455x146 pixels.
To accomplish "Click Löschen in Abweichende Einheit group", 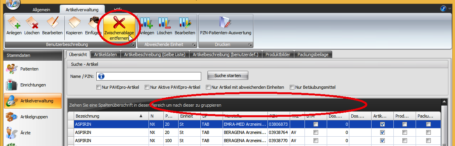I will 165,26.
